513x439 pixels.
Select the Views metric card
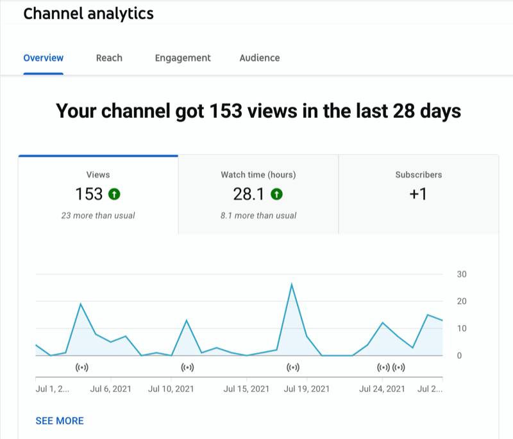coord(98,195)
